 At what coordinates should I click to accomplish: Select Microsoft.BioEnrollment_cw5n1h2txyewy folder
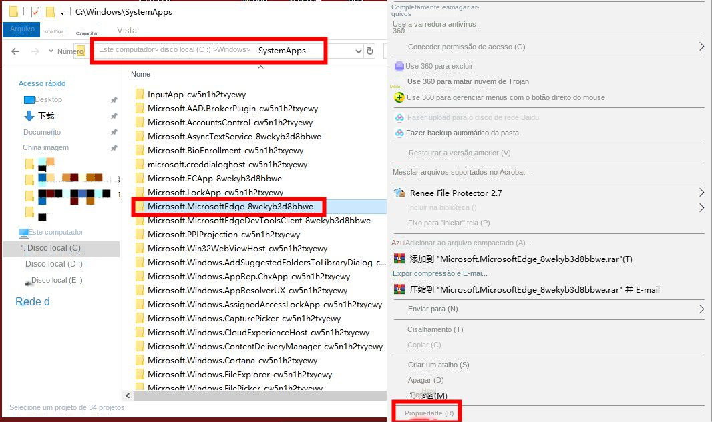(225, 151)
